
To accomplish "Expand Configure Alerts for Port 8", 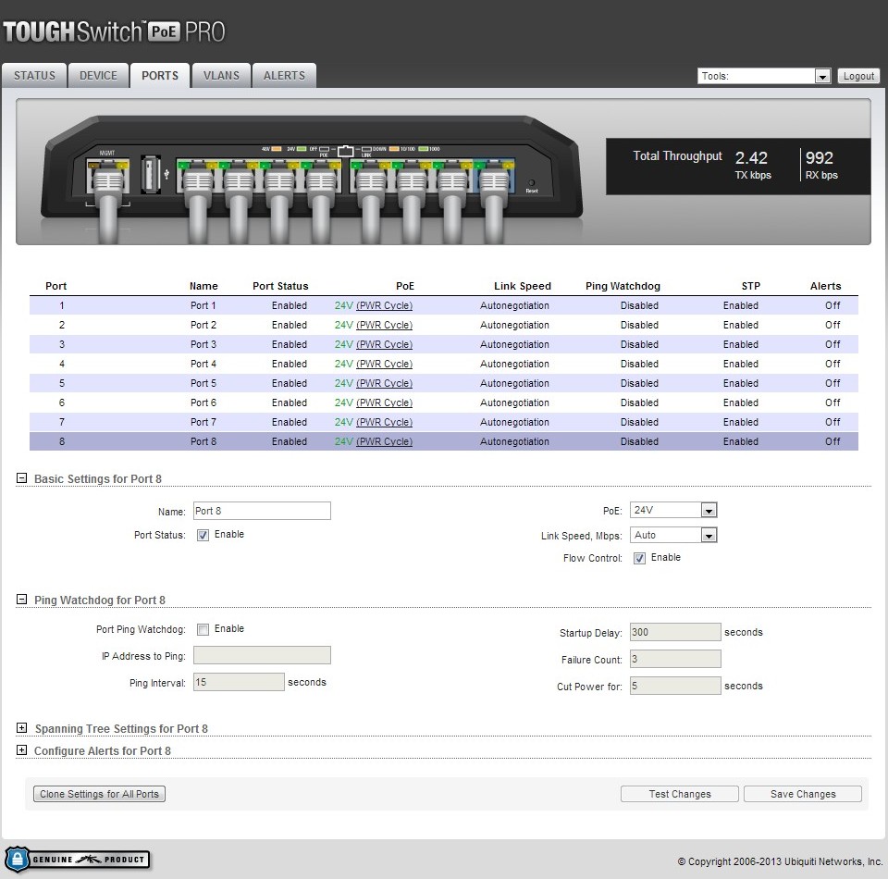I will 21,749.
